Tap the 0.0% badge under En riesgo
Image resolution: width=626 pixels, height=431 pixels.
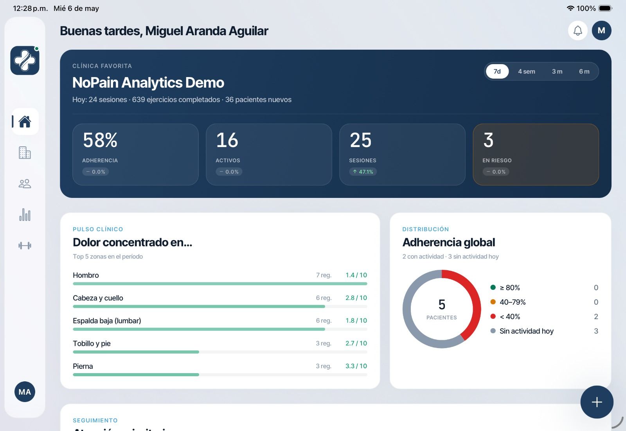click(x=496, y=172)
